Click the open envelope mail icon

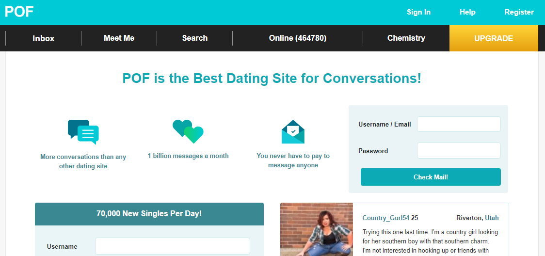pos(293,132)
